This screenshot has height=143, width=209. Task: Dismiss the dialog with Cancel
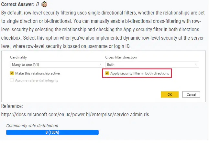[x=191, y=94]
